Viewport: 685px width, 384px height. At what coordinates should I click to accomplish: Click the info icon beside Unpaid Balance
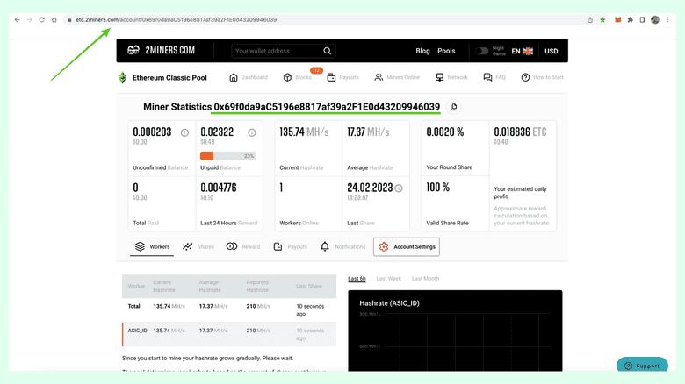(252, 132)
